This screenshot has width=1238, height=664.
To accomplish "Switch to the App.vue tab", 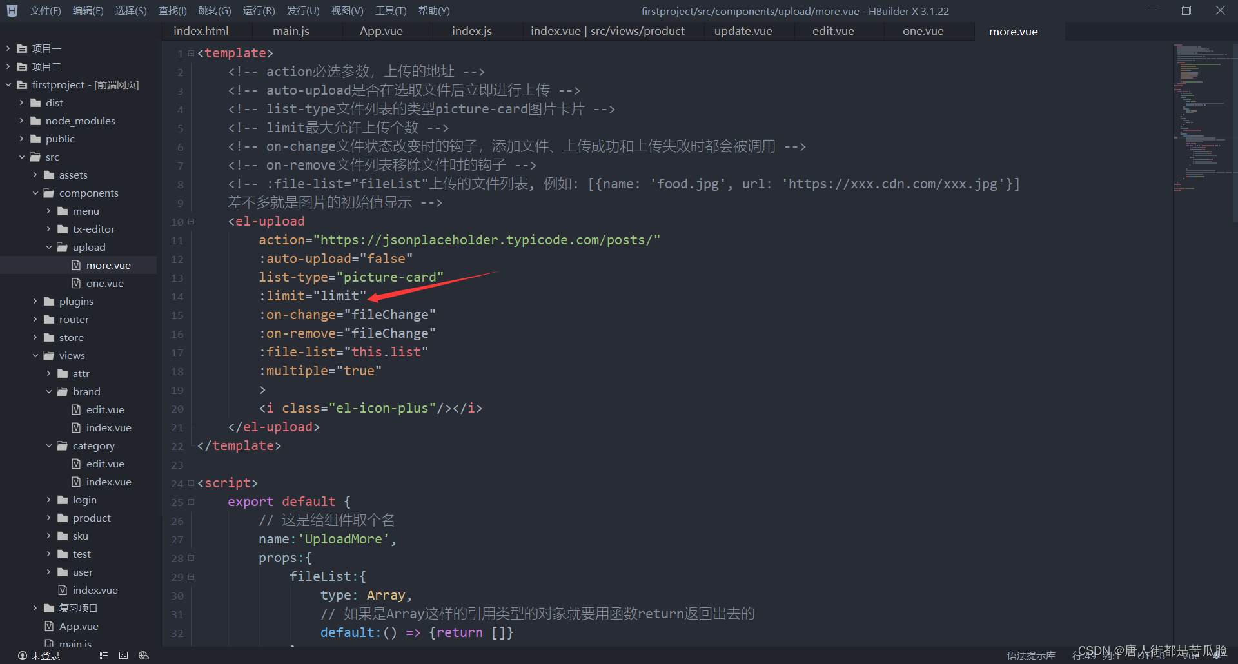I will click(381, 31).
